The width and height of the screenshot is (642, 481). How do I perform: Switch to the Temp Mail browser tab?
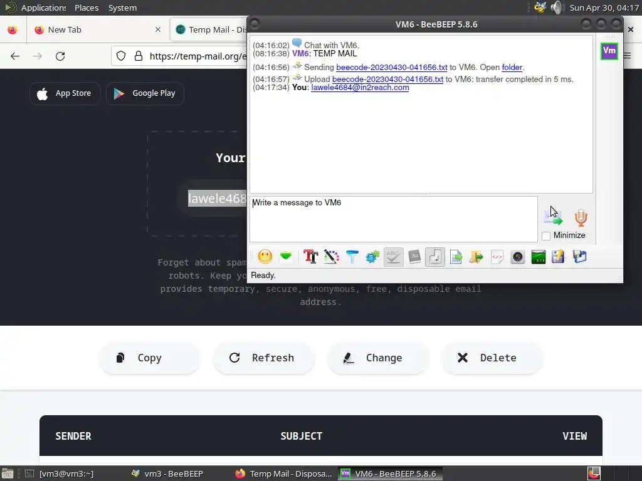click(x=209, y=29)
